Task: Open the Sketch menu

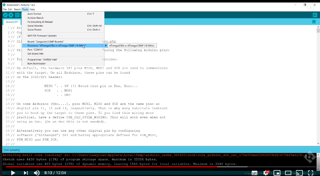Action: tap(17, 9)
